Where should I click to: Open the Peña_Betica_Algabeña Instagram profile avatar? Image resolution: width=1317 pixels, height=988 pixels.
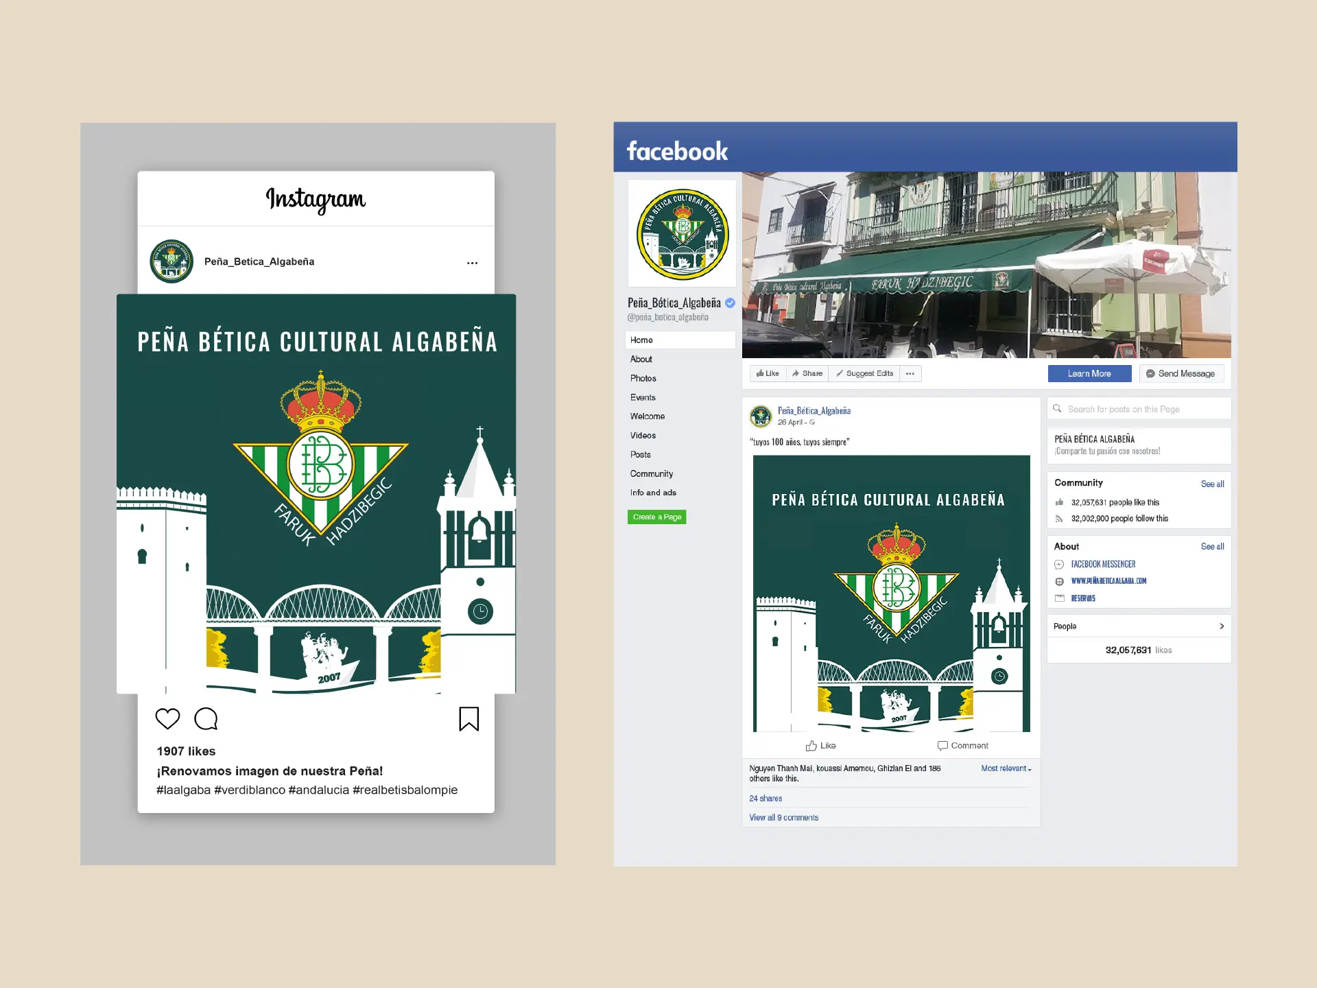pos(171,261)
